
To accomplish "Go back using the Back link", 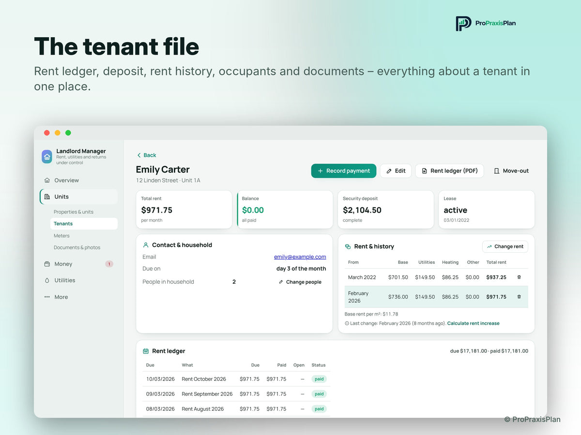I will tap(146, 155).
